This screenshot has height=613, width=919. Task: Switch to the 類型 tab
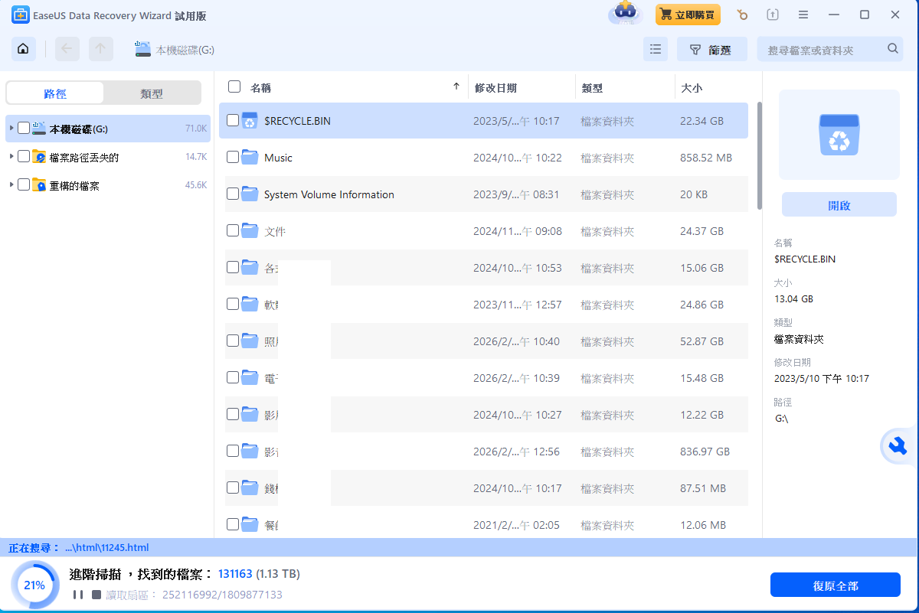(x=152, y=93)
